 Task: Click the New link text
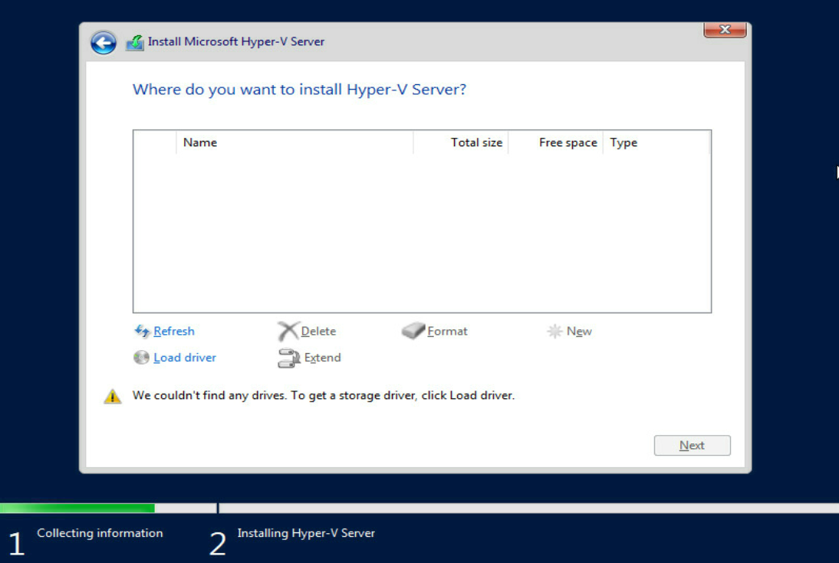(579, 331)
